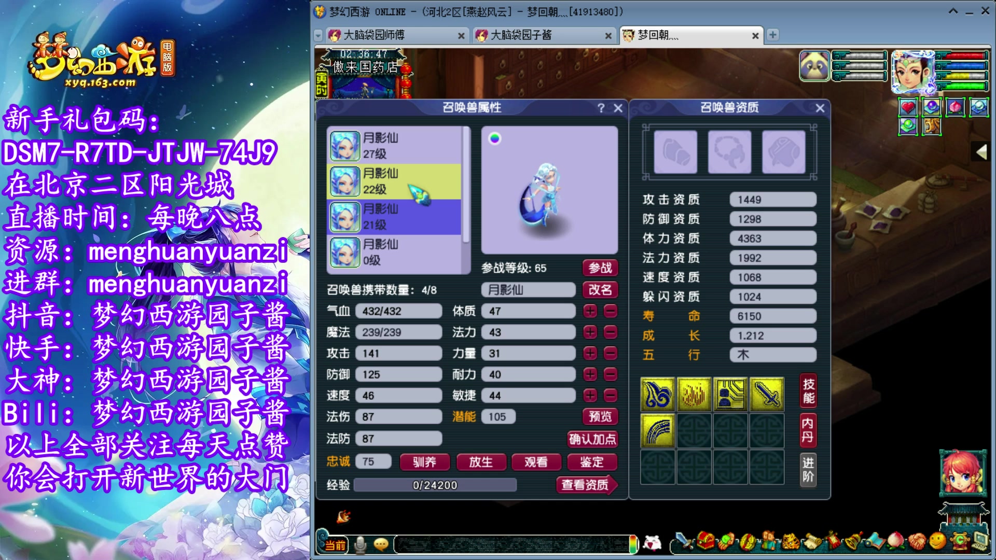Click the white bear emoticon icon
The height and width of the screenshot is (560, 996).
pyautogui.click(x=652, y=543)
